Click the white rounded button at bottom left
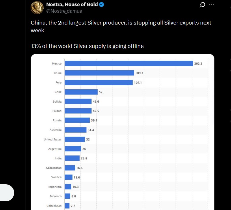 (7, 193)
